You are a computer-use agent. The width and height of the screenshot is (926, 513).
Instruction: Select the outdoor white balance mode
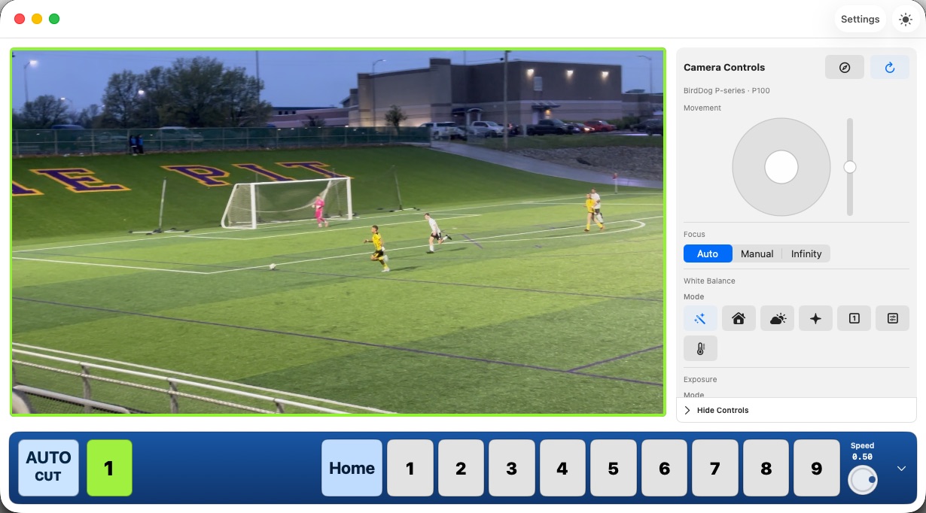[x=777, y=318]
